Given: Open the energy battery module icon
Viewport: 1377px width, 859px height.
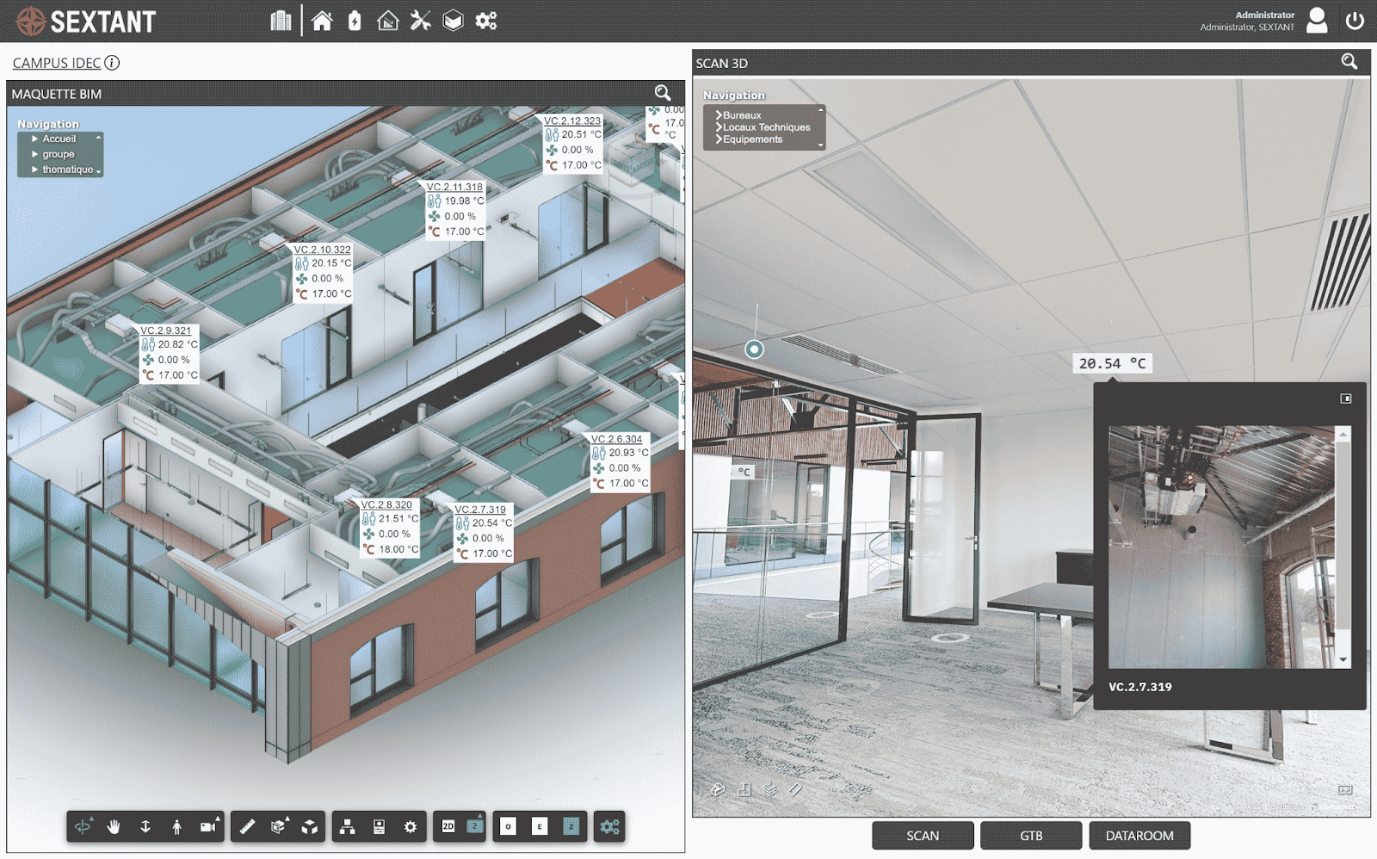Looking at the screenshot, I should 355,21.
